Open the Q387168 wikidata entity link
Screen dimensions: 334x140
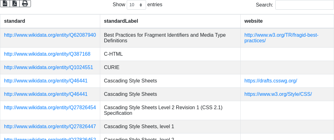[x=47, y=54]
